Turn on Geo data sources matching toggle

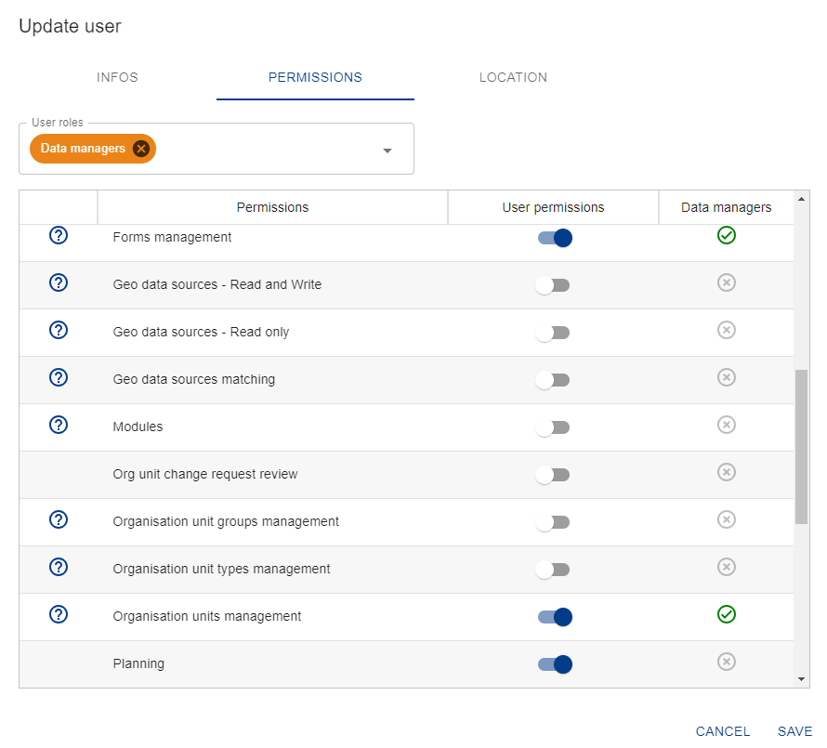click(553, 380)
